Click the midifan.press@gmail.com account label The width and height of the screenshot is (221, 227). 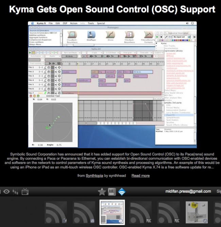click(x=188, y=191)
